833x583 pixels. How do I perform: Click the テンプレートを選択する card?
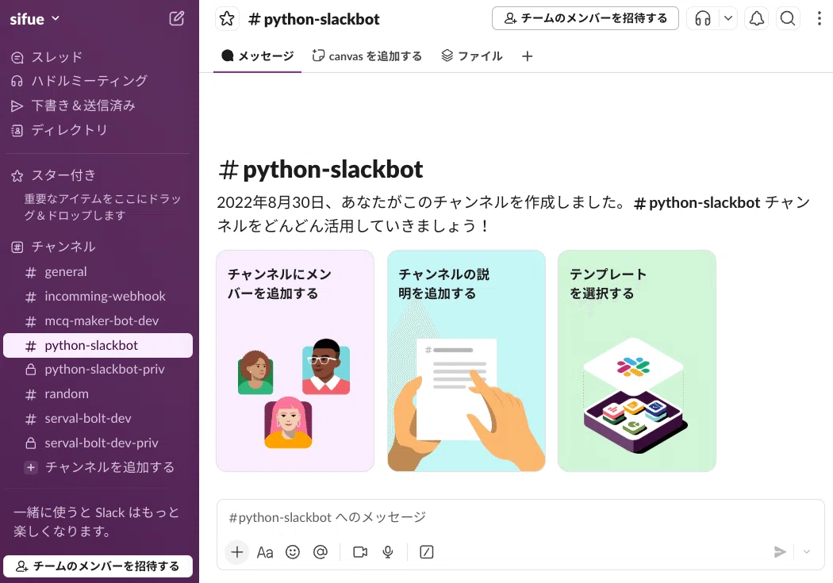point(637,361)
